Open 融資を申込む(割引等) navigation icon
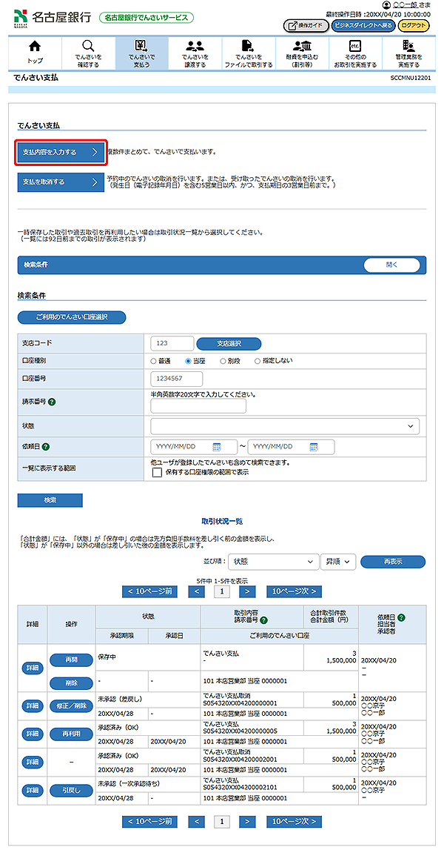Image resolution: width=444 pixels, height=850 pixels. pos(301,46)
